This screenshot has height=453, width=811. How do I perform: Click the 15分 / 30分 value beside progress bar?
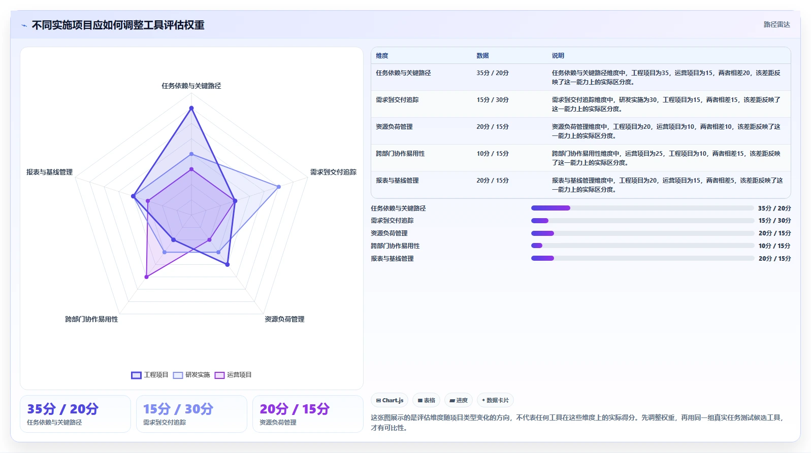[x=774, y=221]
